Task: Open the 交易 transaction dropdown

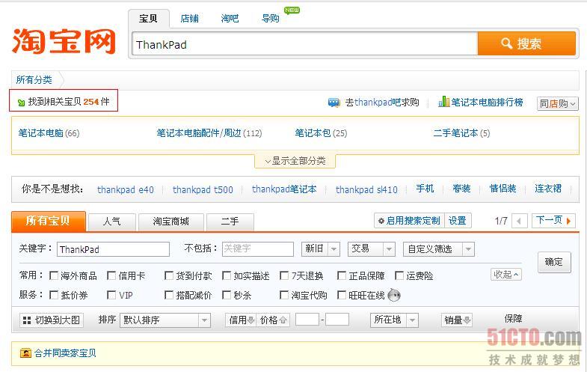Action: (372, 249)
